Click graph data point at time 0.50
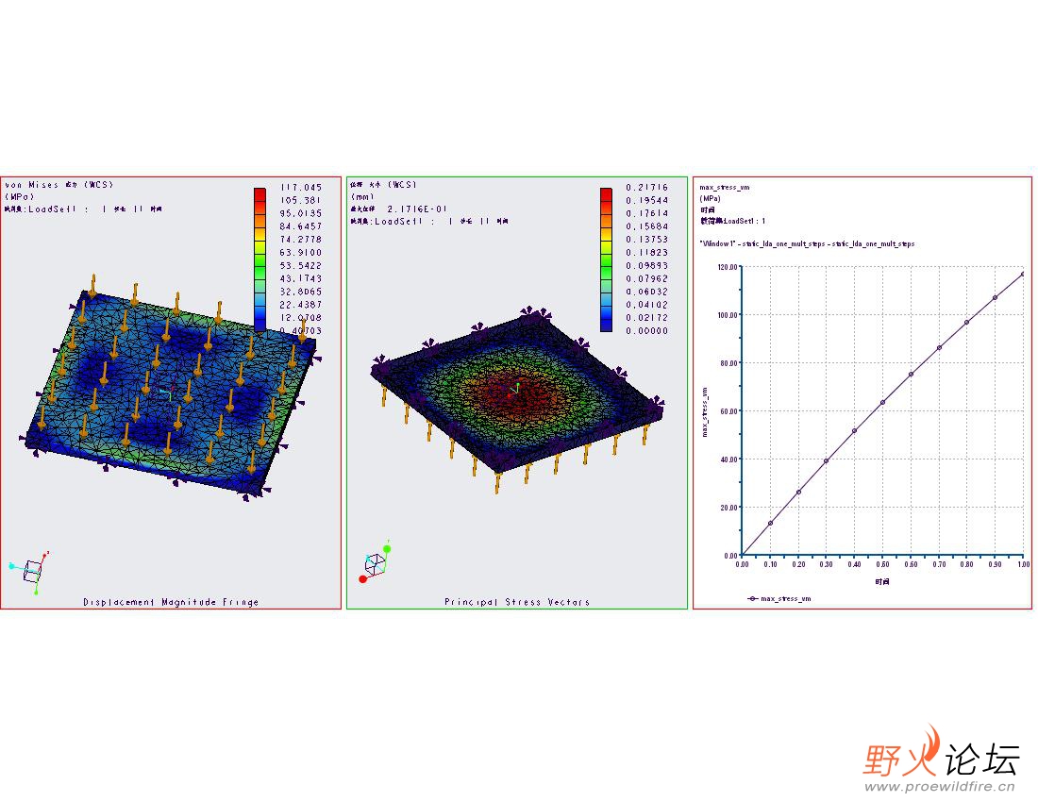The width and height of the screenshot is (1038, 802). (x=882, y=402)
